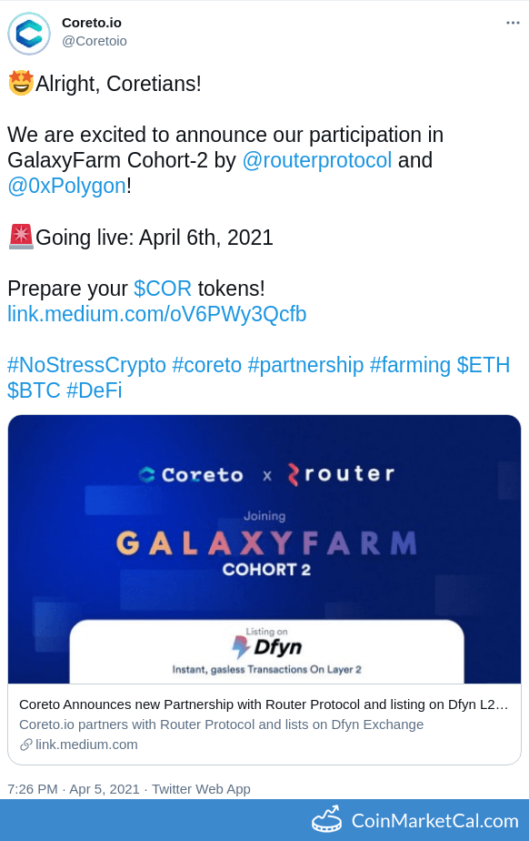The width and height of the screenshot is (529, 841).
Task: Click the $COR cashtag
Action: click(x=162, y=289)
